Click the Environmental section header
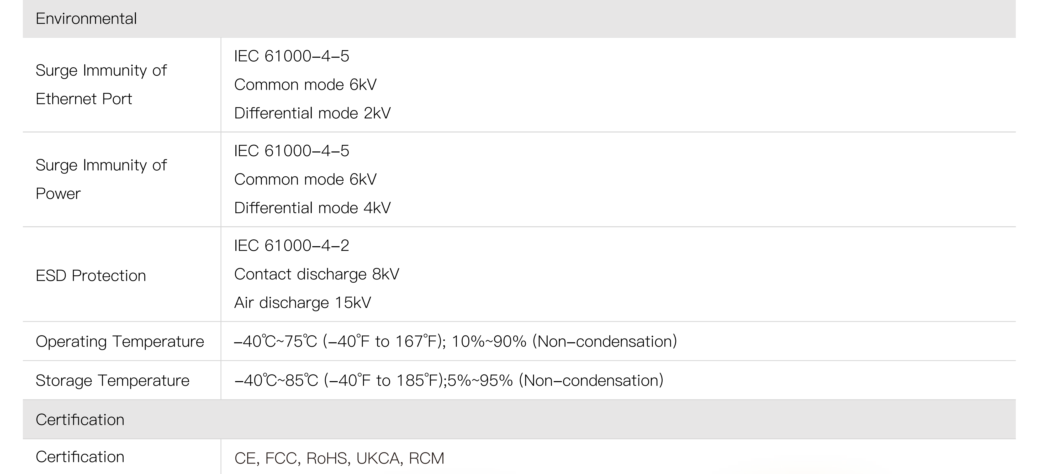 (86, 19)
